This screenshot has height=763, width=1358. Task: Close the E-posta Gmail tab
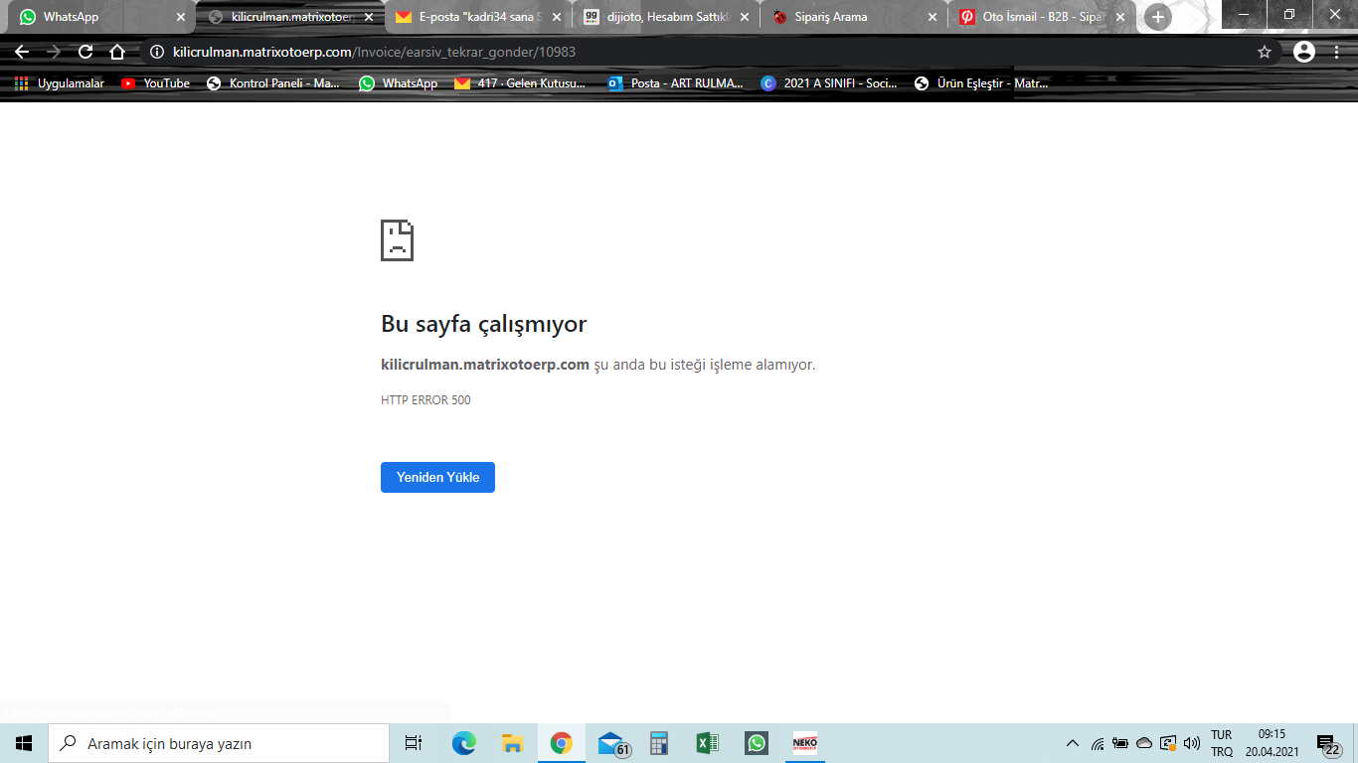[556, 17]
